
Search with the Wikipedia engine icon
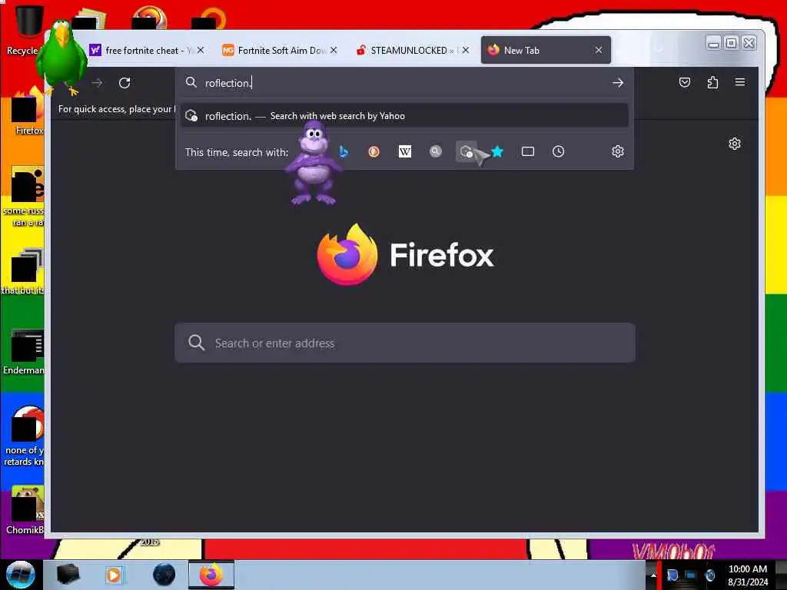[404, 151]
